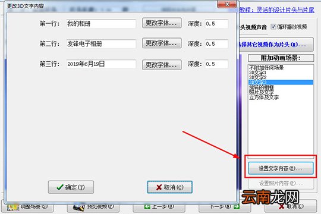Click the 深度 field of the second row

click(216, 44)
